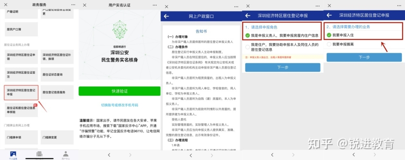
Task: Click the face-recognition graphic
Action: pyautogui.click(x=119, y=30)
